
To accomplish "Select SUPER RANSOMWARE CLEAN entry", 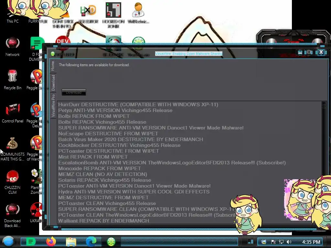I will click(x=146, y=209).
